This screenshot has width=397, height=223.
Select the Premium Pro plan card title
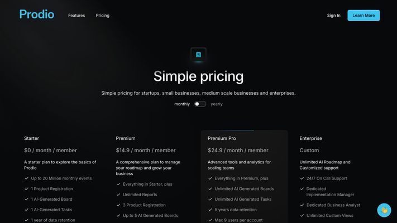click(222, 138)
